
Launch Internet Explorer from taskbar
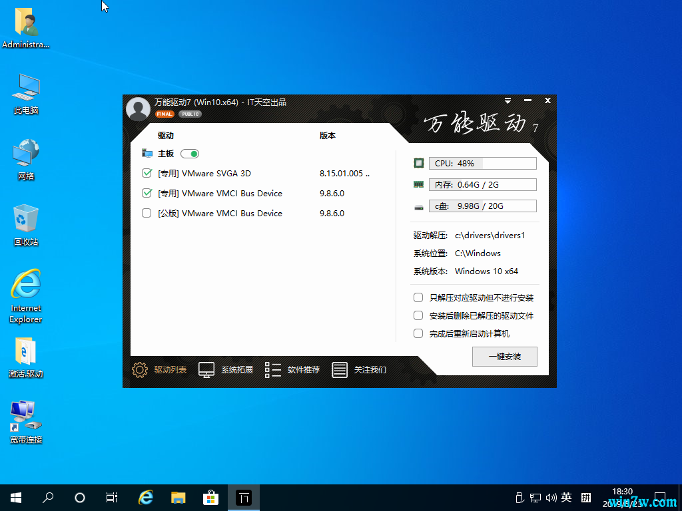pos(145,498)
